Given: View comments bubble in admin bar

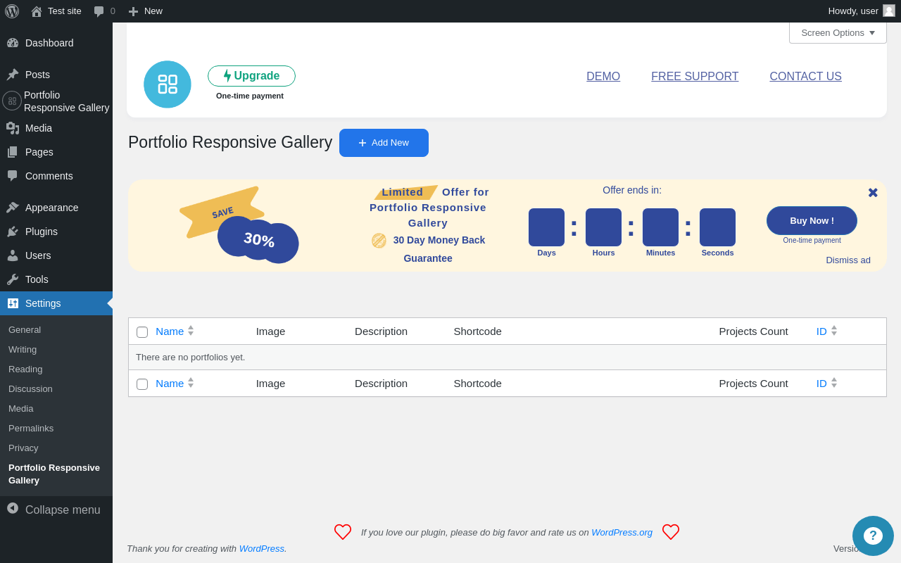Looking at the screenshot, I should click(104, 11).
